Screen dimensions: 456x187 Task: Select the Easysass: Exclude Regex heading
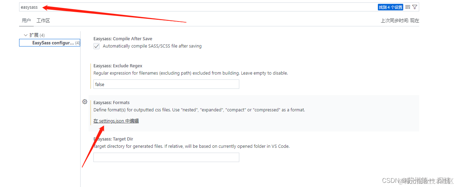[x=118, y=66]
